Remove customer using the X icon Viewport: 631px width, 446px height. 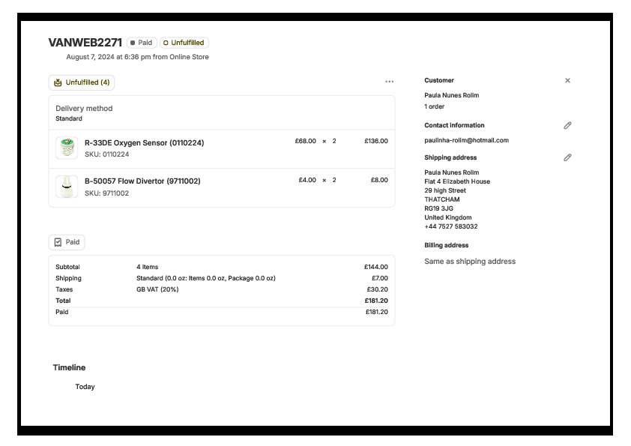(567, 80)
